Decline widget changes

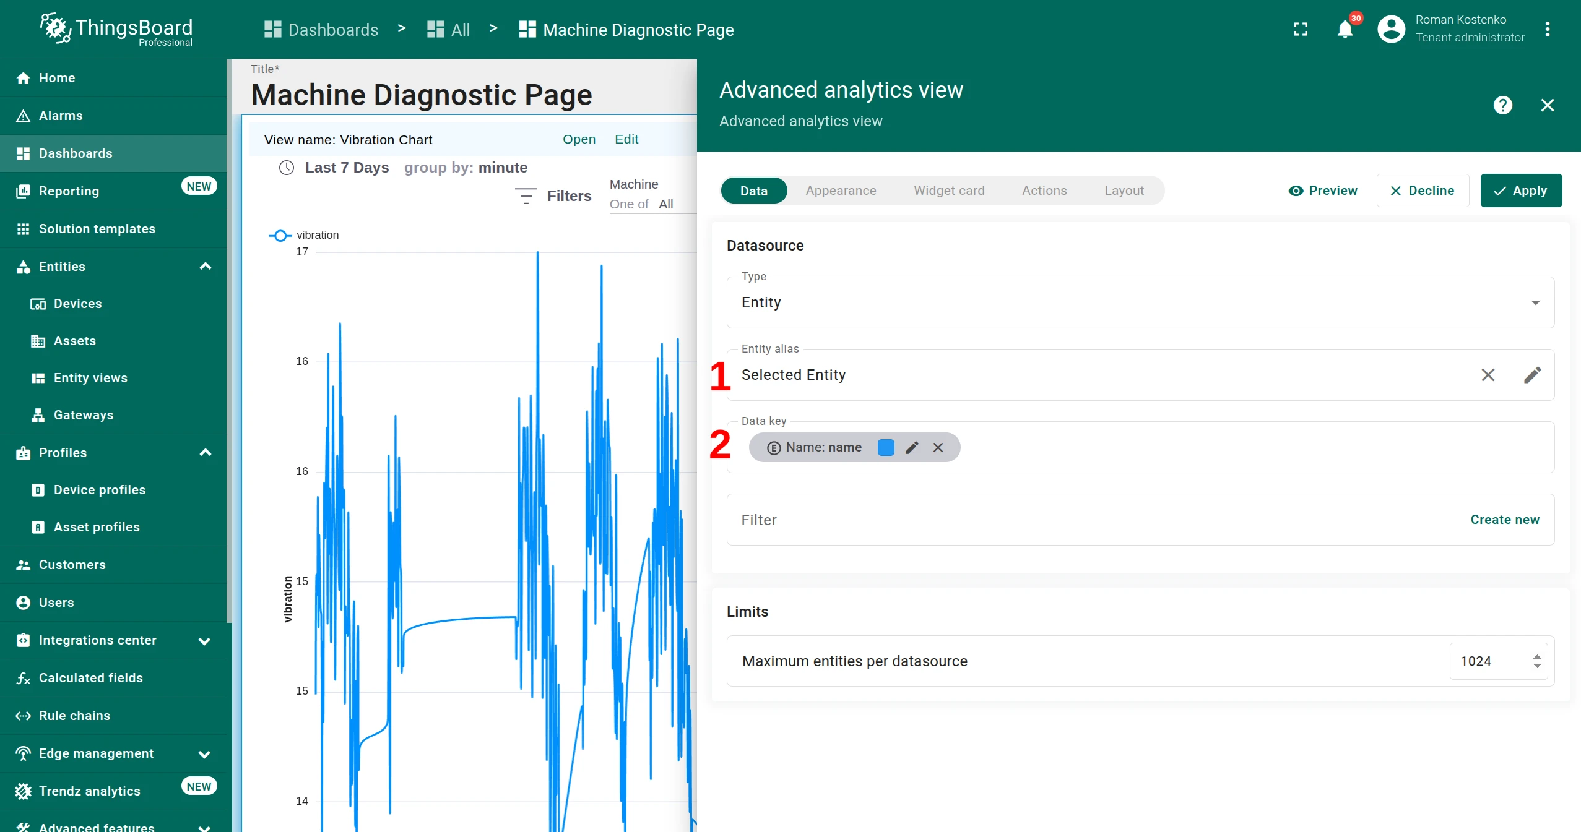1423,191
